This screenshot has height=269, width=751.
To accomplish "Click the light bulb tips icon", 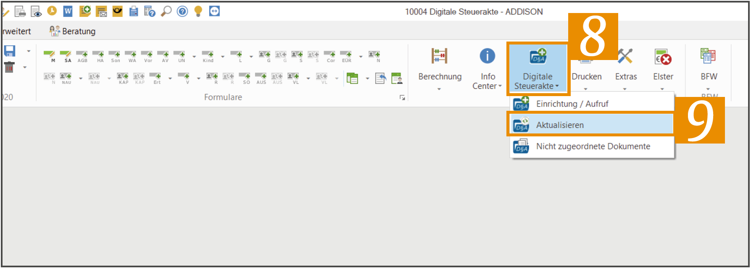I will pos(198,11).
